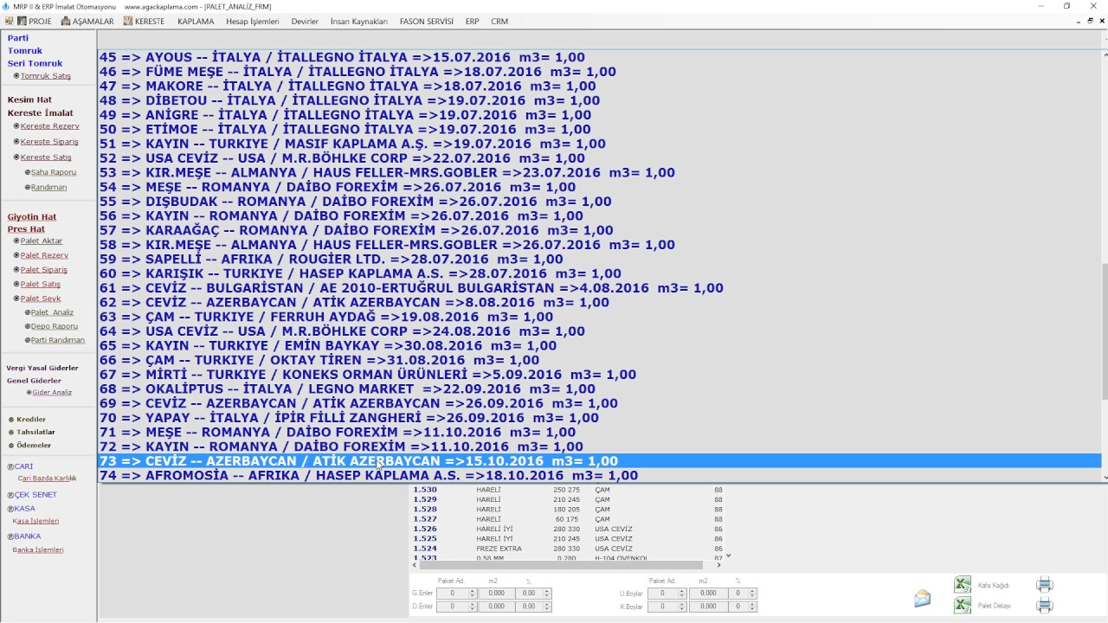Open Palet Rezerv in the sidebar
1108x623 pixels.
pos(44,255)
